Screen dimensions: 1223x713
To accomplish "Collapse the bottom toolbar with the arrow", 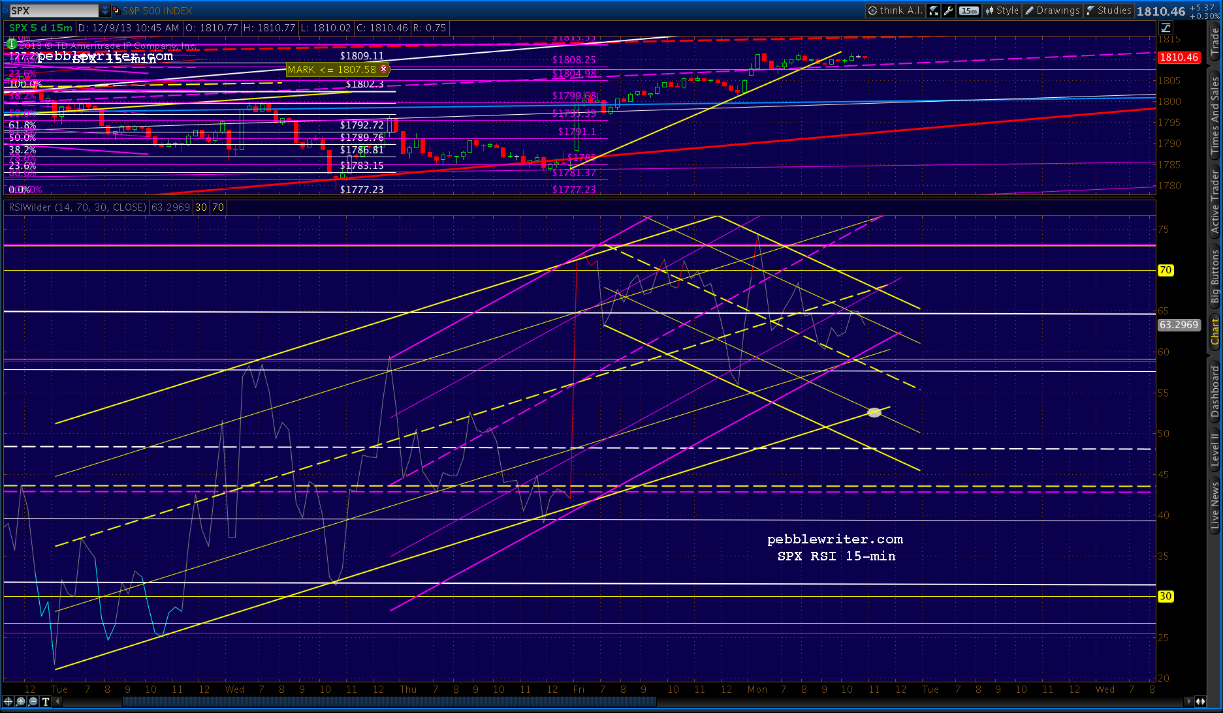I will click(x=57, y=703).
